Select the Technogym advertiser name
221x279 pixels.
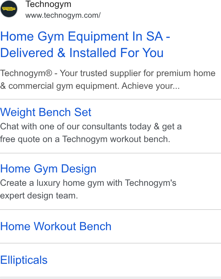pos(48,4)
